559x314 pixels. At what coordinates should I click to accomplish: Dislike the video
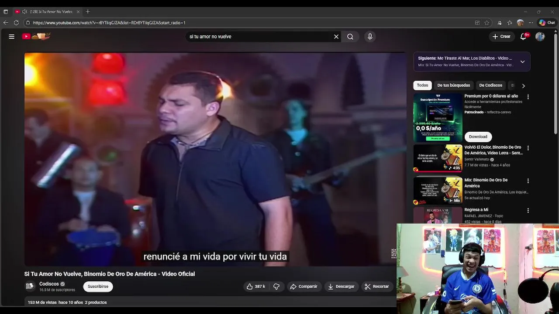click(276, 287)
